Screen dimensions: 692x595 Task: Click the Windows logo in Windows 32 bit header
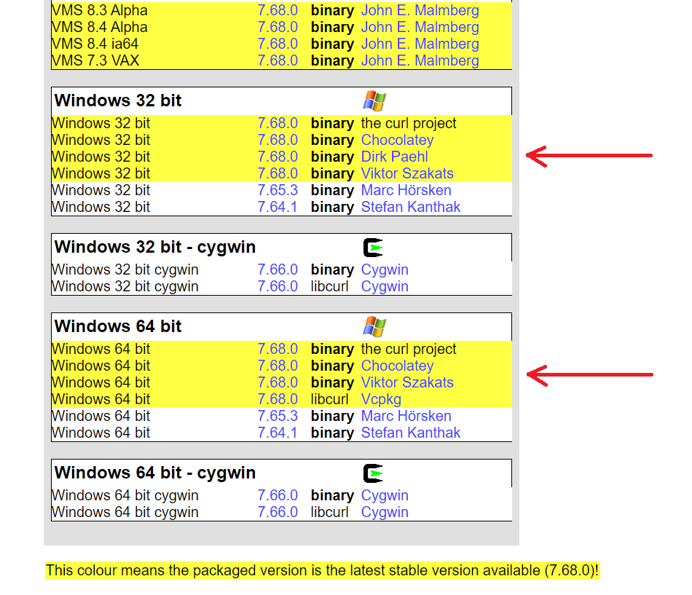pos(374,101)
